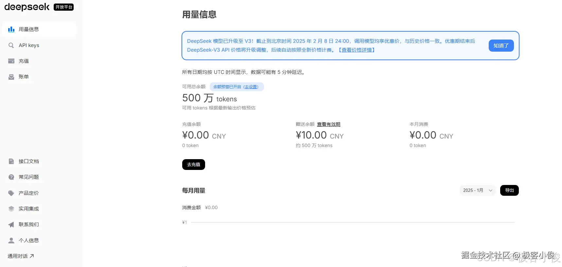Click the 查看有效期 link
The height and width of the screenshot is (267, 562).
click(329, 125)
